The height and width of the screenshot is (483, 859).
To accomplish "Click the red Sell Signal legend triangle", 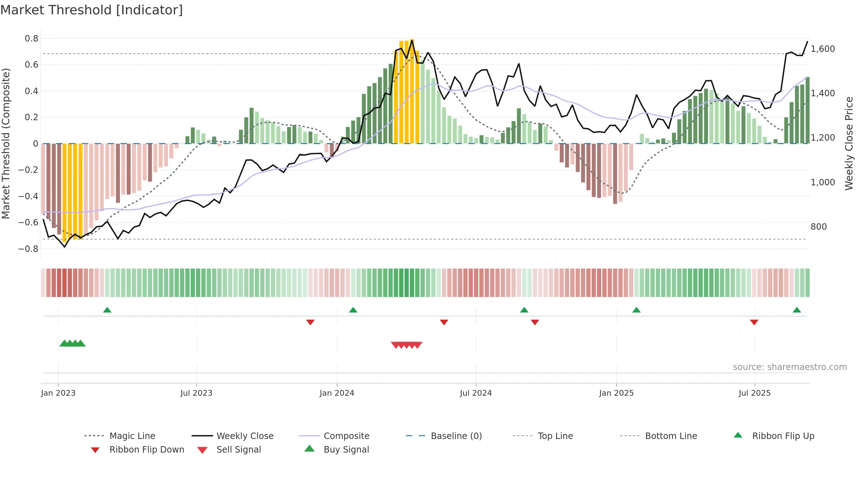I will (202, 450).
